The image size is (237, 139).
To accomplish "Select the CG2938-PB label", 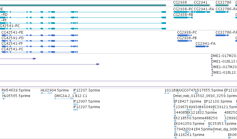I will pos(187,38).
